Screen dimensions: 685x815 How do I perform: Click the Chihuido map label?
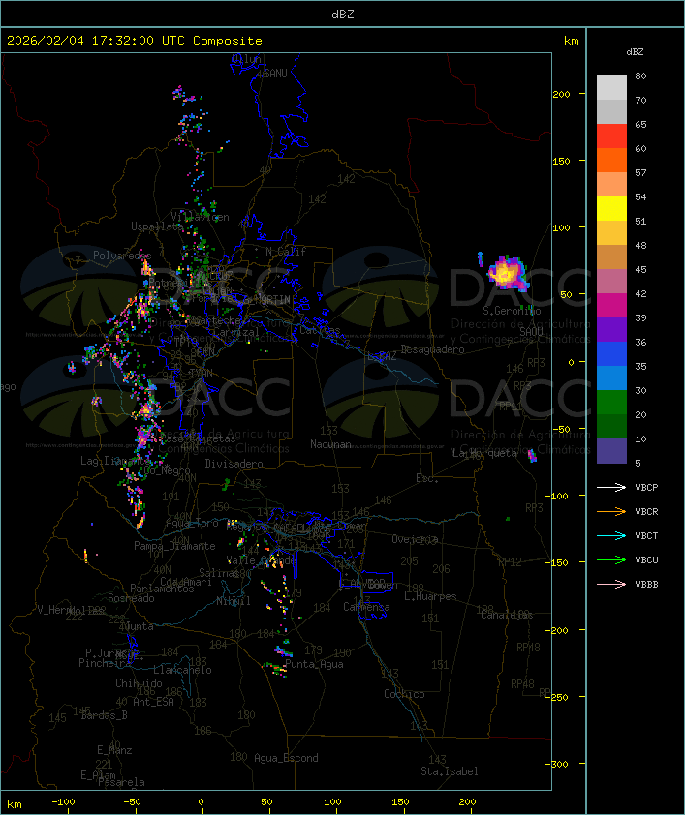(139, 683)
